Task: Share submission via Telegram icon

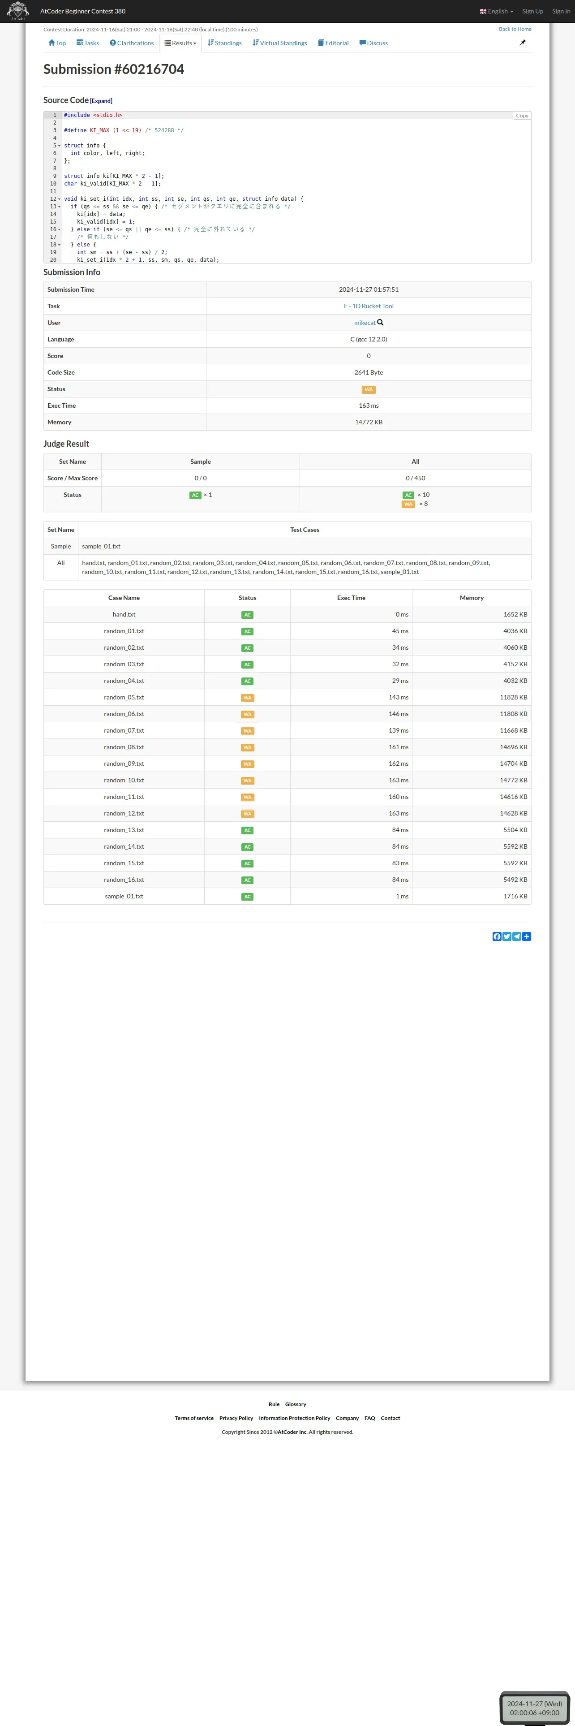Action: [517, 936]
